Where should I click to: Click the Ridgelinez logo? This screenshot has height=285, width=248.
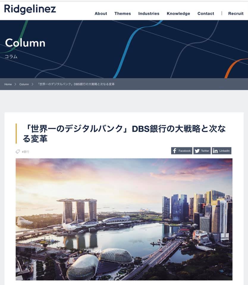tap(30, 9)
